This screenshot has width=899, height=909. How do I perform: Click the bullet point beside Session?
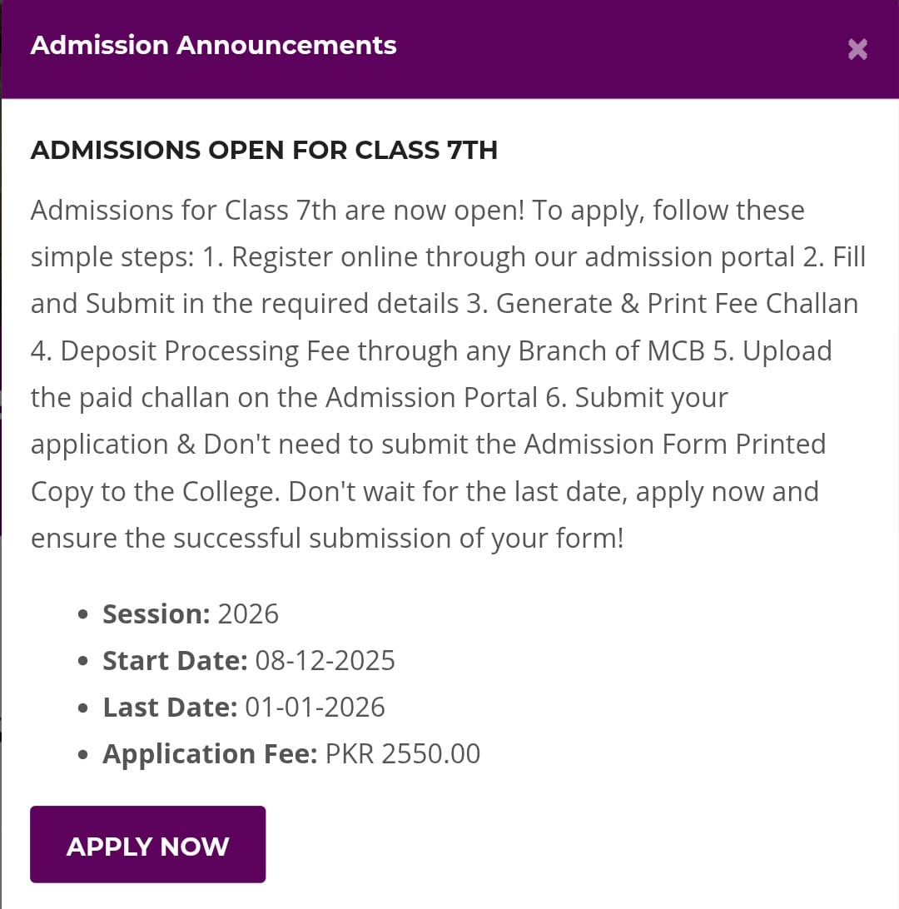point(82,615)
